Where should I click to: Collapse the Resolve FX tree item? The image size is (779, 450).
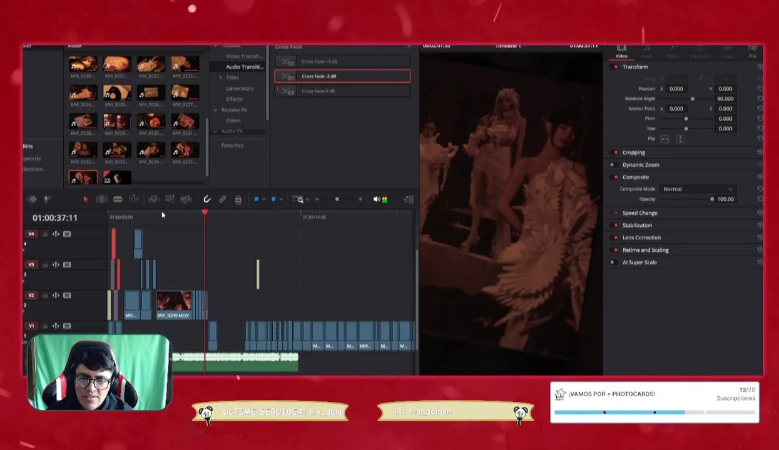(x=216, y=110)
